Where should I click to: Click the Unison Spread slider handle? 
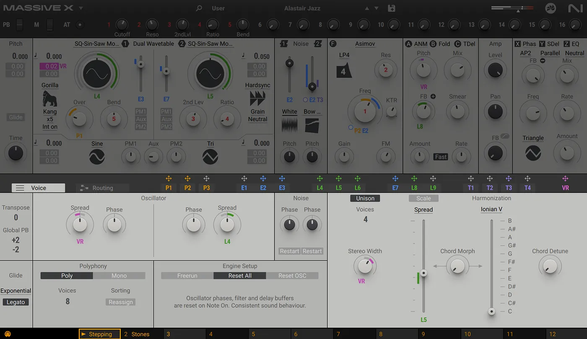[x=424, y=273]
